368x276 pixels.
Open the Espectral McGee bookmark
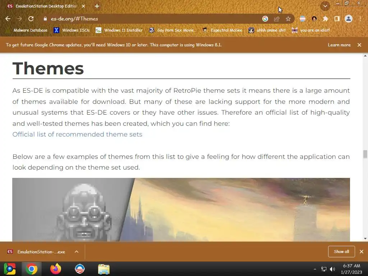pyautogui.click(x=222, y=30)
